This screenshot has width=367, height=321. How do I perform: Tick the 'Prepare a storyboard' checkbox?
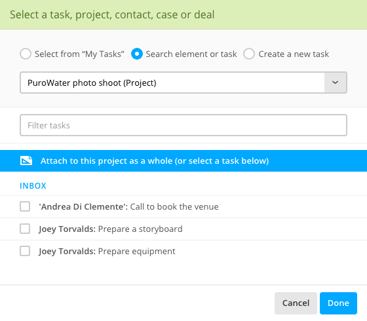tap(25, 229)
